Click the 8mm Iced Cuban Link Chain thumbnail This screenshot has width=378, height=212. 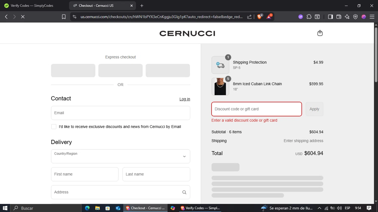click(x=220, y=87)
